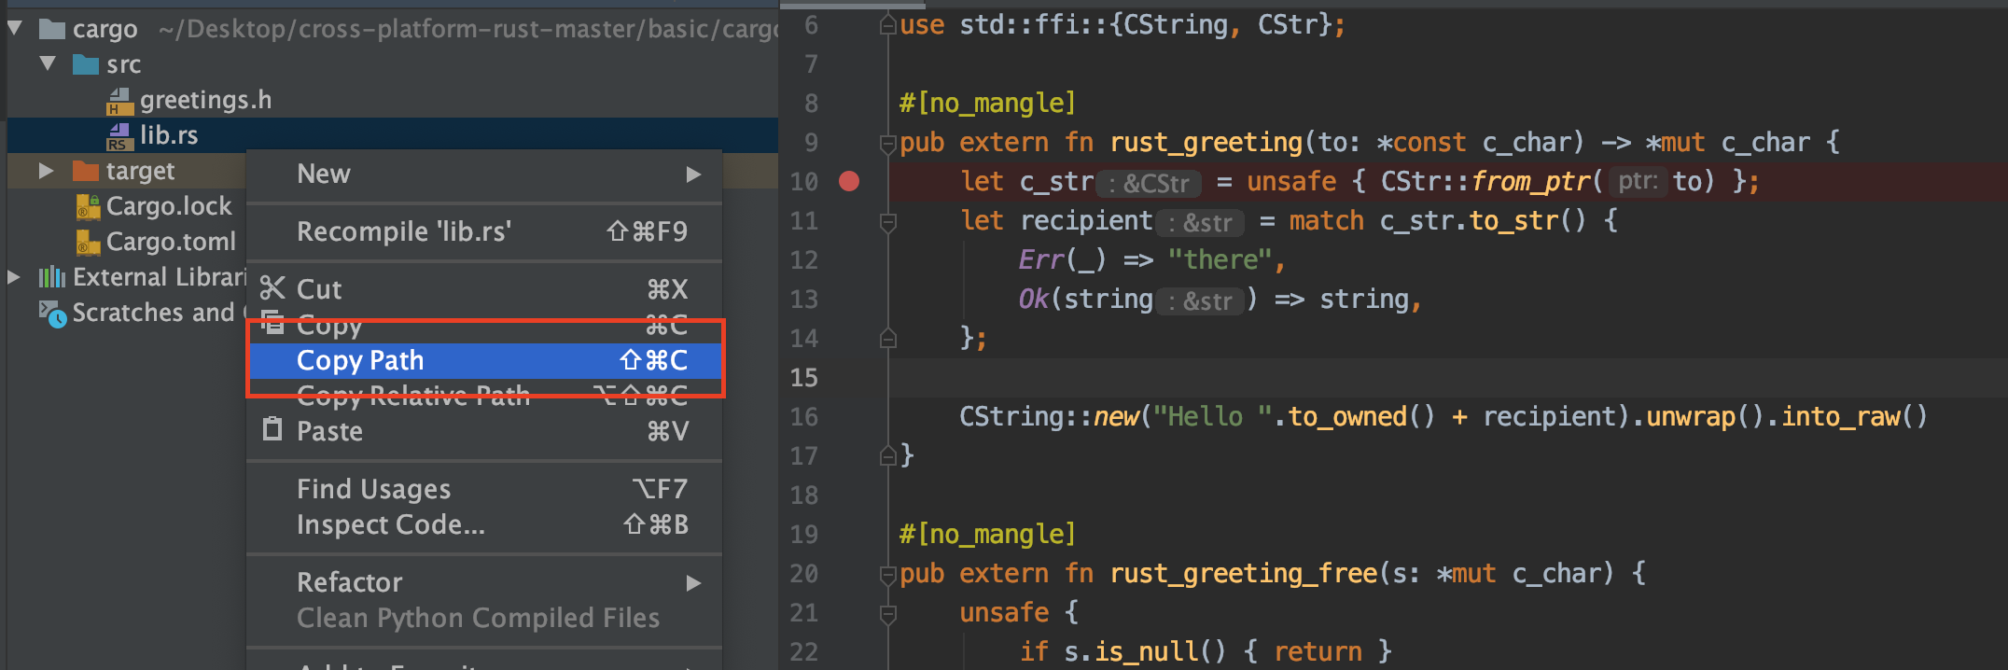Screen dimensions: 2008x670
Task: Remove the breakpoint on line 10
Action: (x=849, y=181)
